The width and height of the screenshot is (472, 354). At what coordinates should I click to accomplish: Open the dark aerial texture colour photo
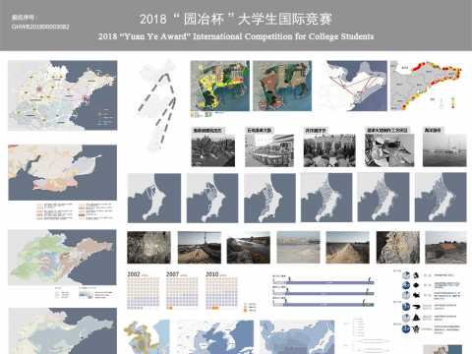click(x=148, y=248)
